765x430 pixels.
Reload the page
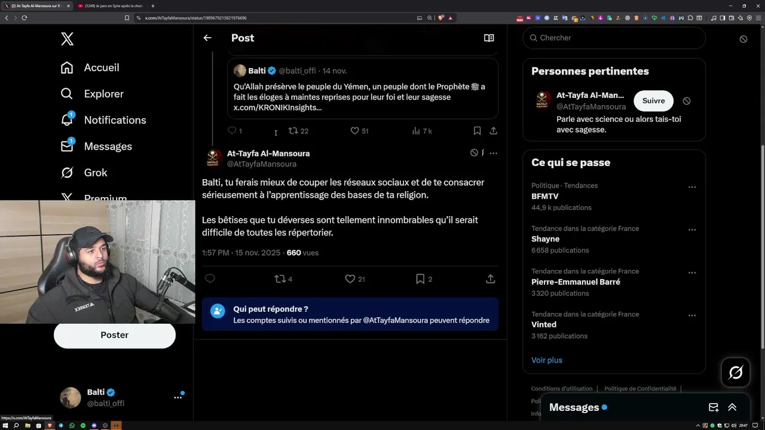pyautogui.click(x=25, y=18)
